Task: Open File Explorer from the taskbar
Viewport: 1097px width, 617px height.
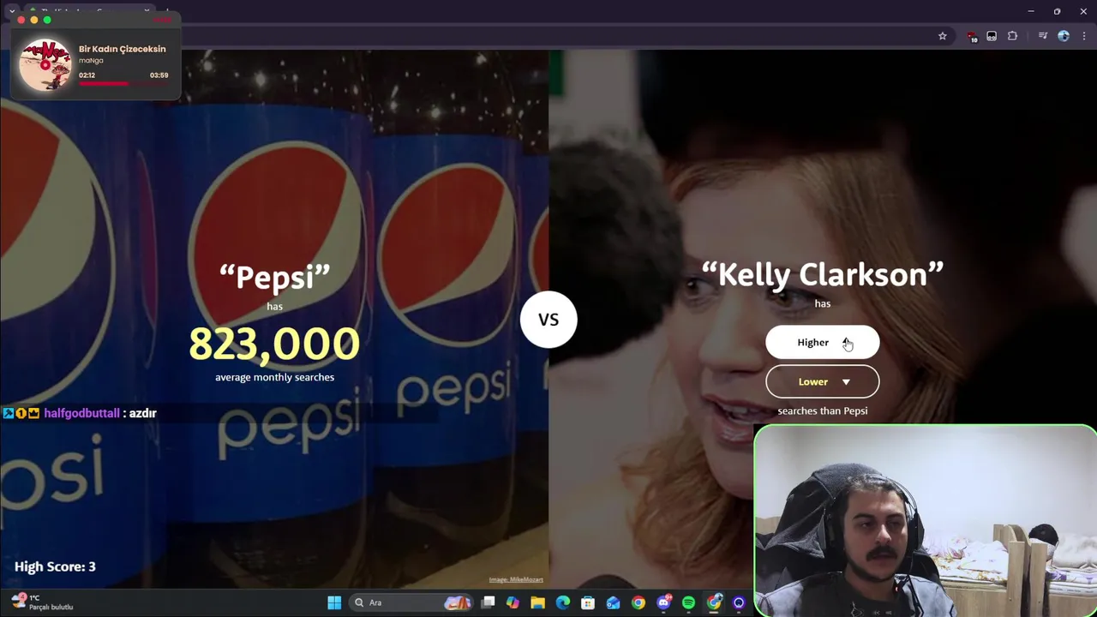Action: tap(537, 602)
